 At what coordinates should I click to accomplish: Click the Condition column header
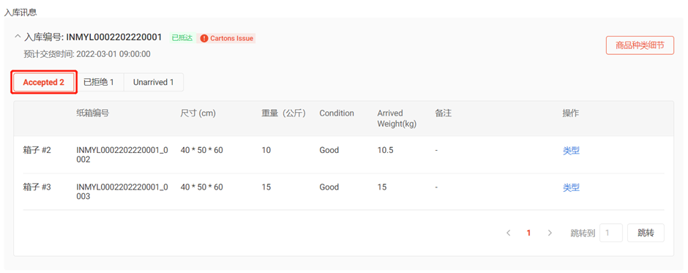tap(337, 113)
